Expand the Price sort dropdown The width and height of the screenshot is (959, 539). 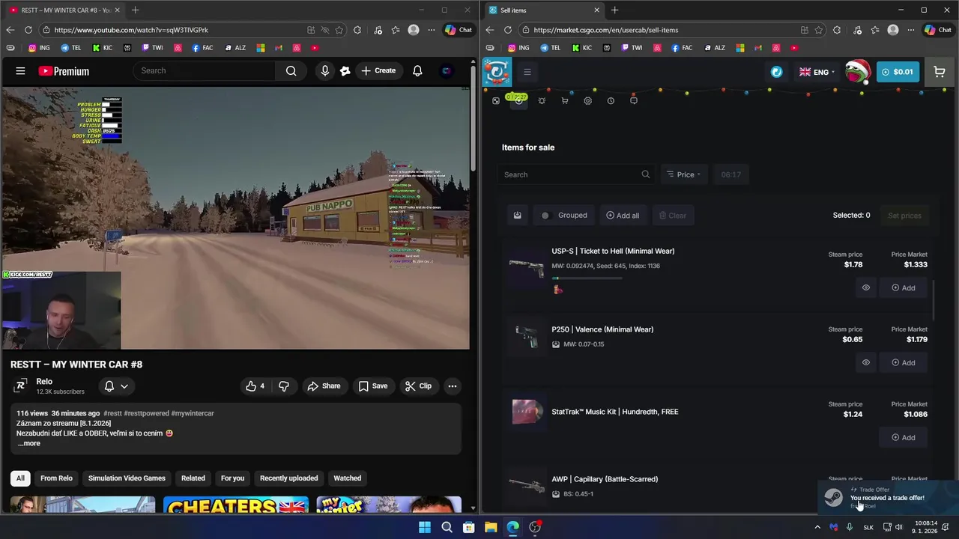pos(683,174)
